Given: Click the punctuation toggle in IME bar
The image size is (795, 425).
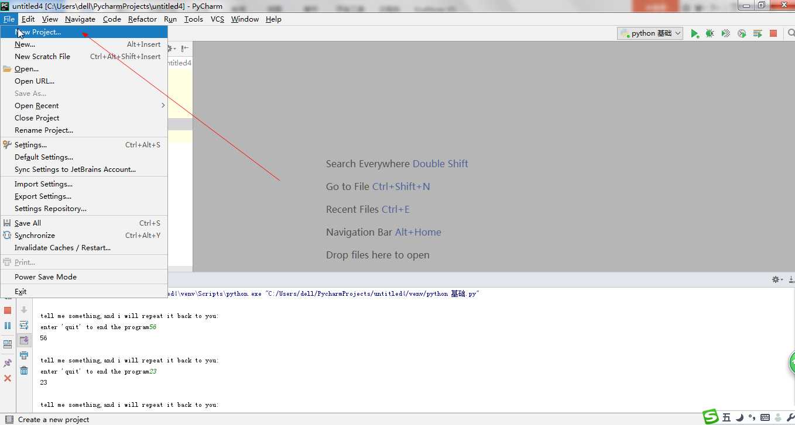Looking at the screenshot, I should point(752,418).
